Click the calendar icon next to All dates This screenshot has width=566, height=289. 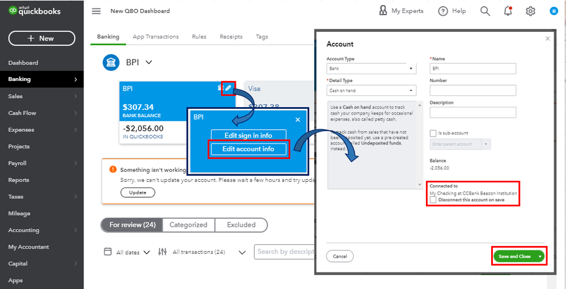[x=108, y=252]
